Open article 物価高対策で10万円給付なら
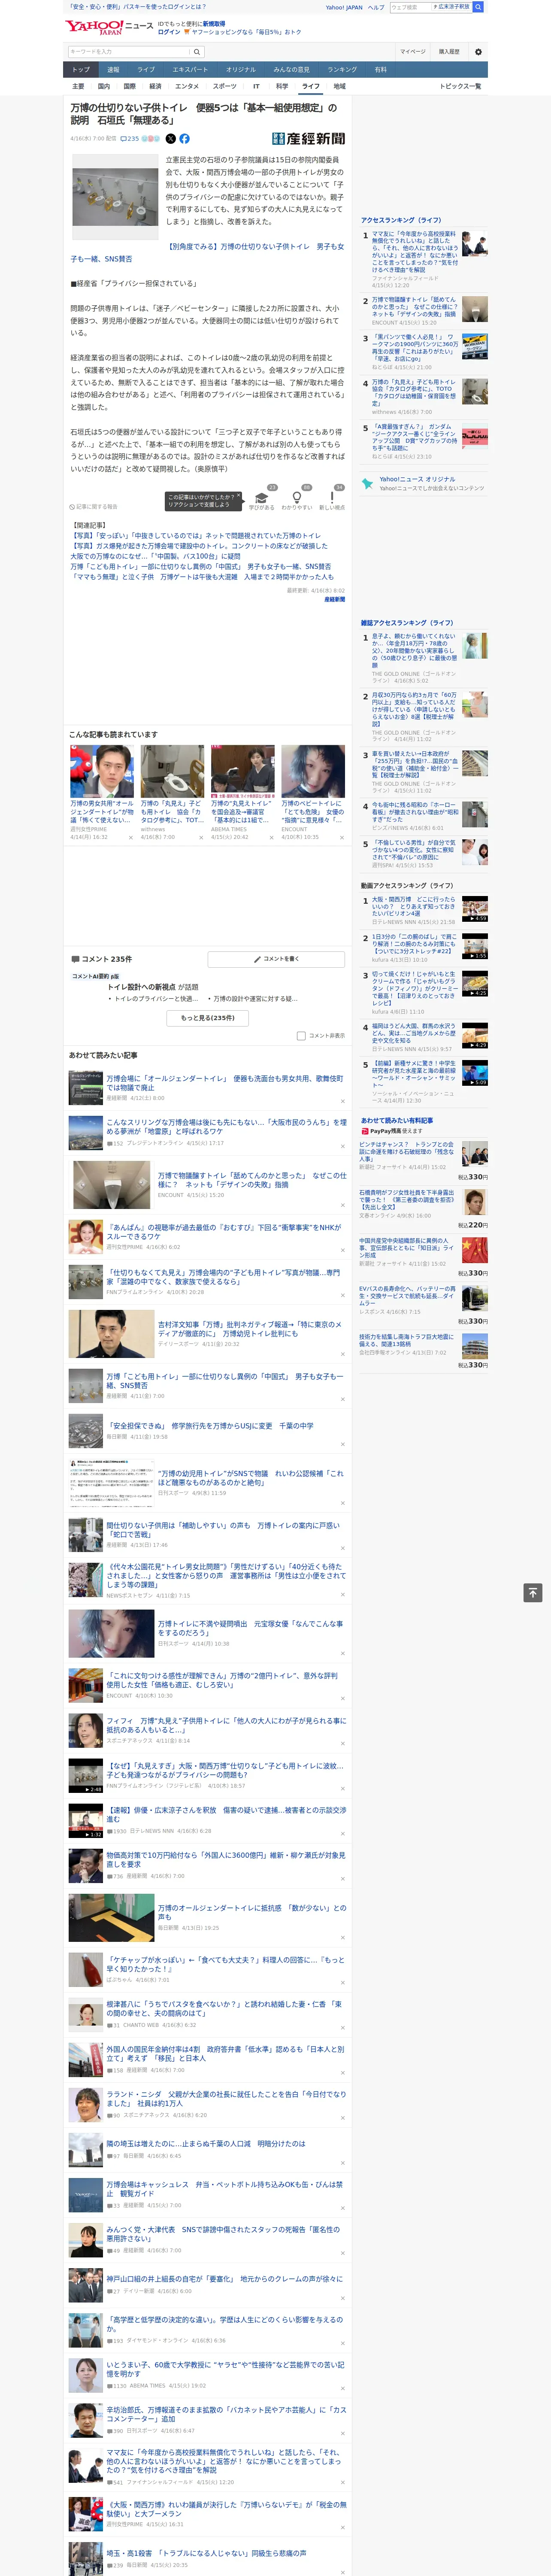Viewport: 551px width, 2576px height. click(226, 1859)
